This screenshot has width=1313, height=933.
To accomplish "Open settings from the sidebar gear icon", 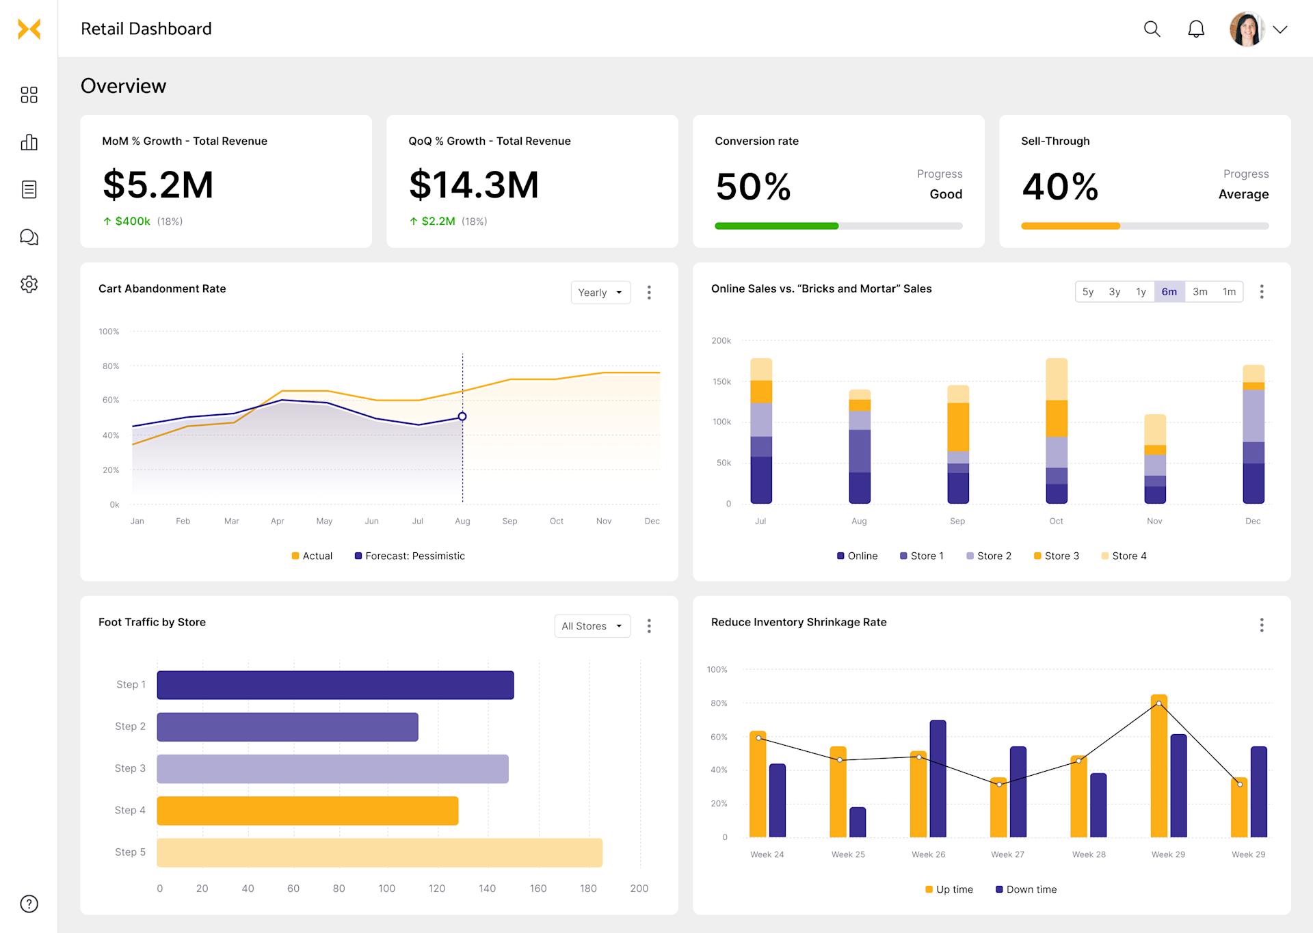I will pyautogui.click(x=29, y=284).
